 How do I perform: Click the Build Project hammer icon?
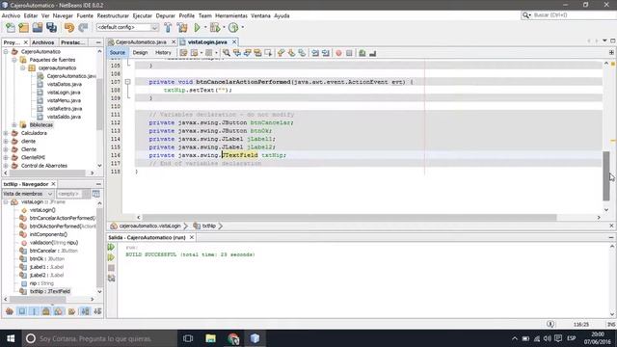coord(168,28)
